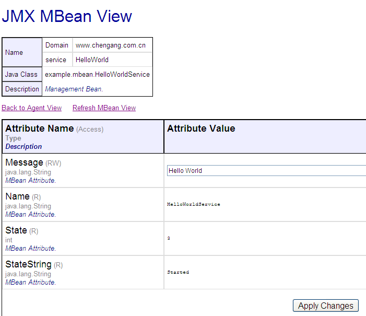Focus the Message input field with Hello World
Image resolution: width=366 pixels, height=316 pixels.
click(267, 170)
